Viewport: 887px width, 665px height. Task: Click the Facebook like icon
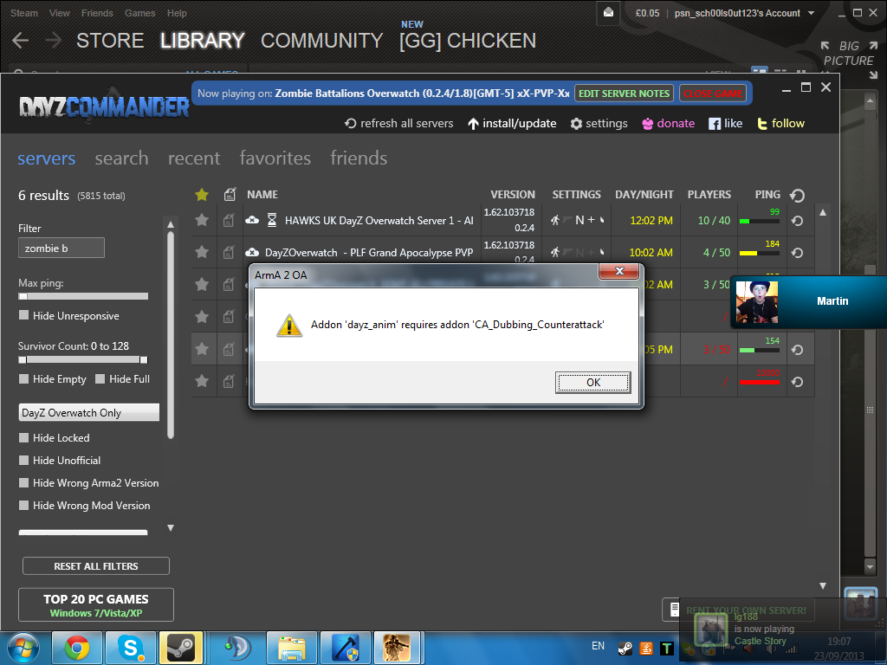715,124
